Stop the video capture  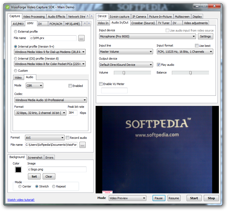click(211, 198)
